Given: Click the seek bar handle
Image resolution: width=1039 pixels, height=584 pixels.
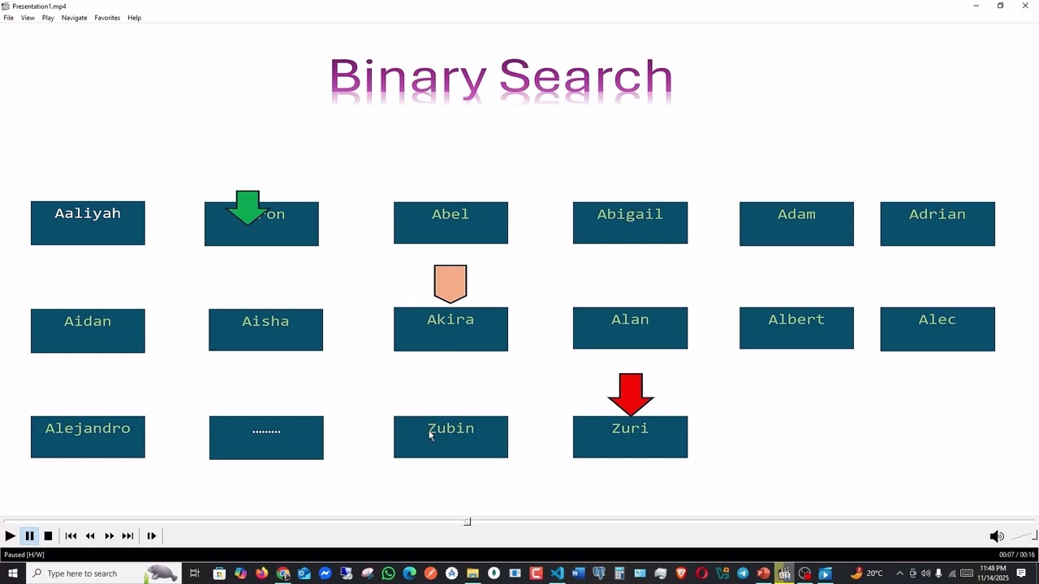Looking at the screenshot, I should pos(468,522).
